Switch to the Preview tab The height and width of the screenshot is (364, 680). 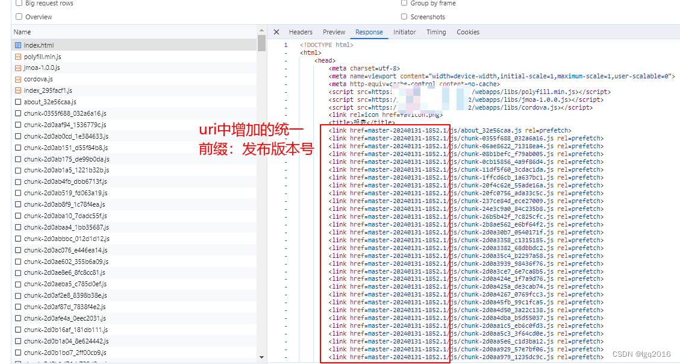(334, 32)
